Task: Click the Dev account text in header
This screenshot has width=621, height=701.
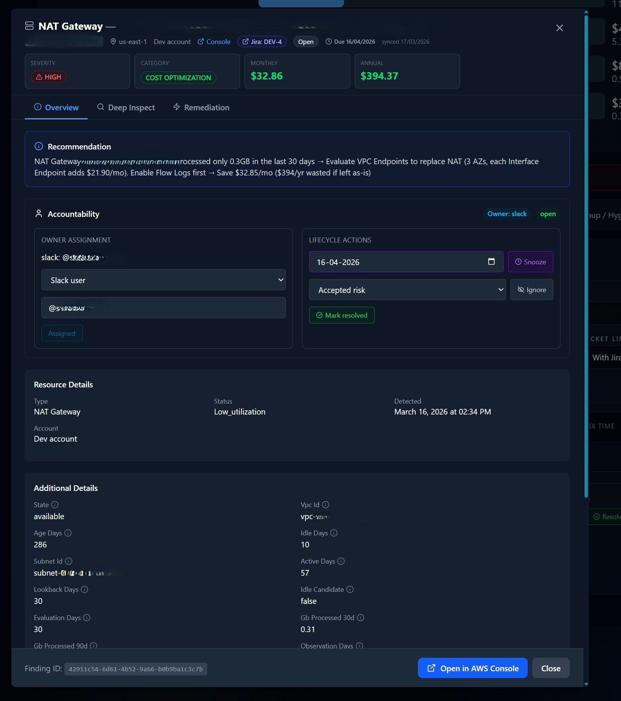Action: coord(172,42)
